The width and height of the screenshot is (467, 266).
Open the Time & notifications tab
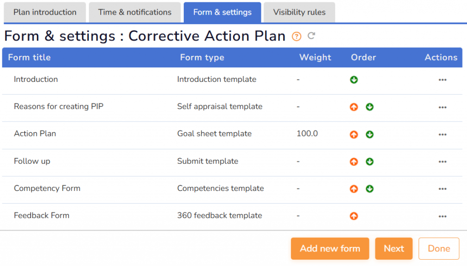point(135,12)
